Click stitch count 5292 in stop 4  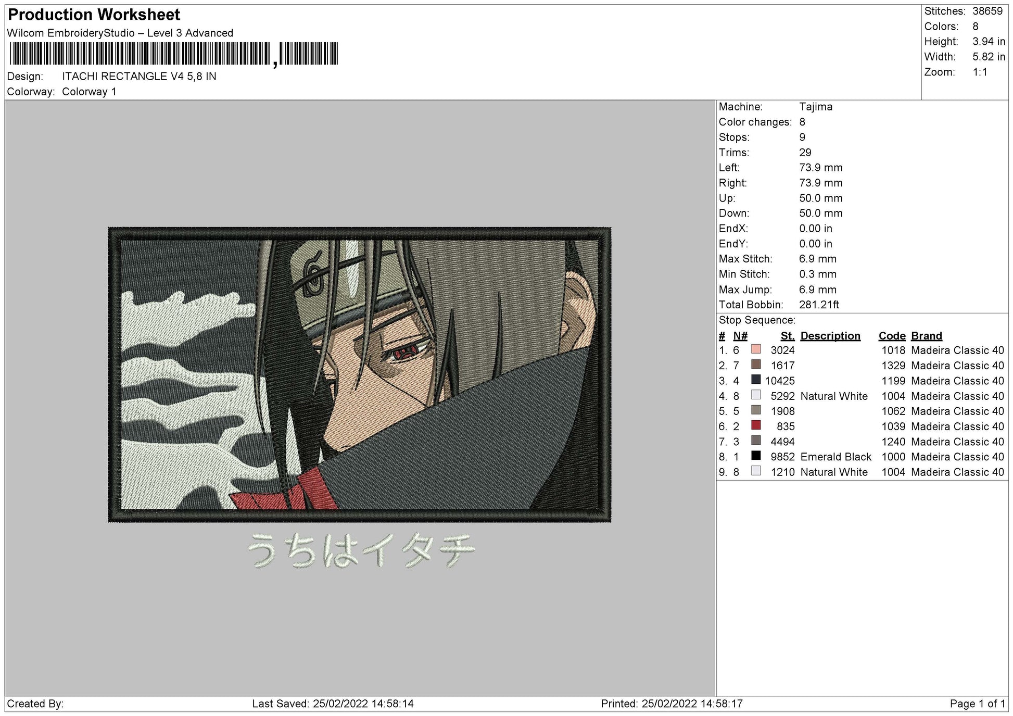(x=782, y=396)
